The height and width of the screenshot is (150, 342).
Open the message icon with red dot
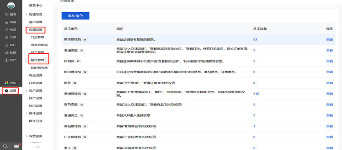tap(17, 146)
